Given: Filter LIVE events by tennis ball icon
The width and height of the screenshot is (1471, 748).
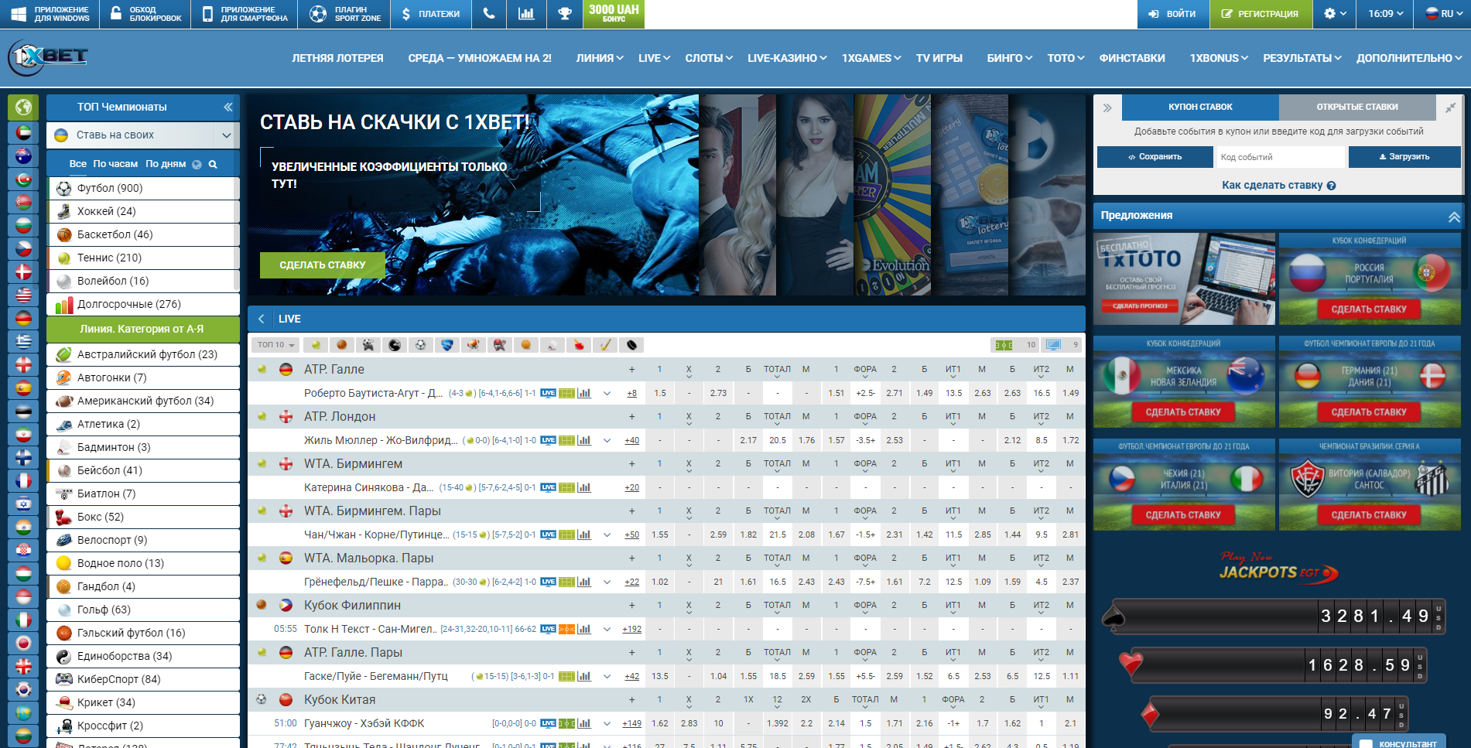Looking at the screenshot, I should [x=315, y=345].
